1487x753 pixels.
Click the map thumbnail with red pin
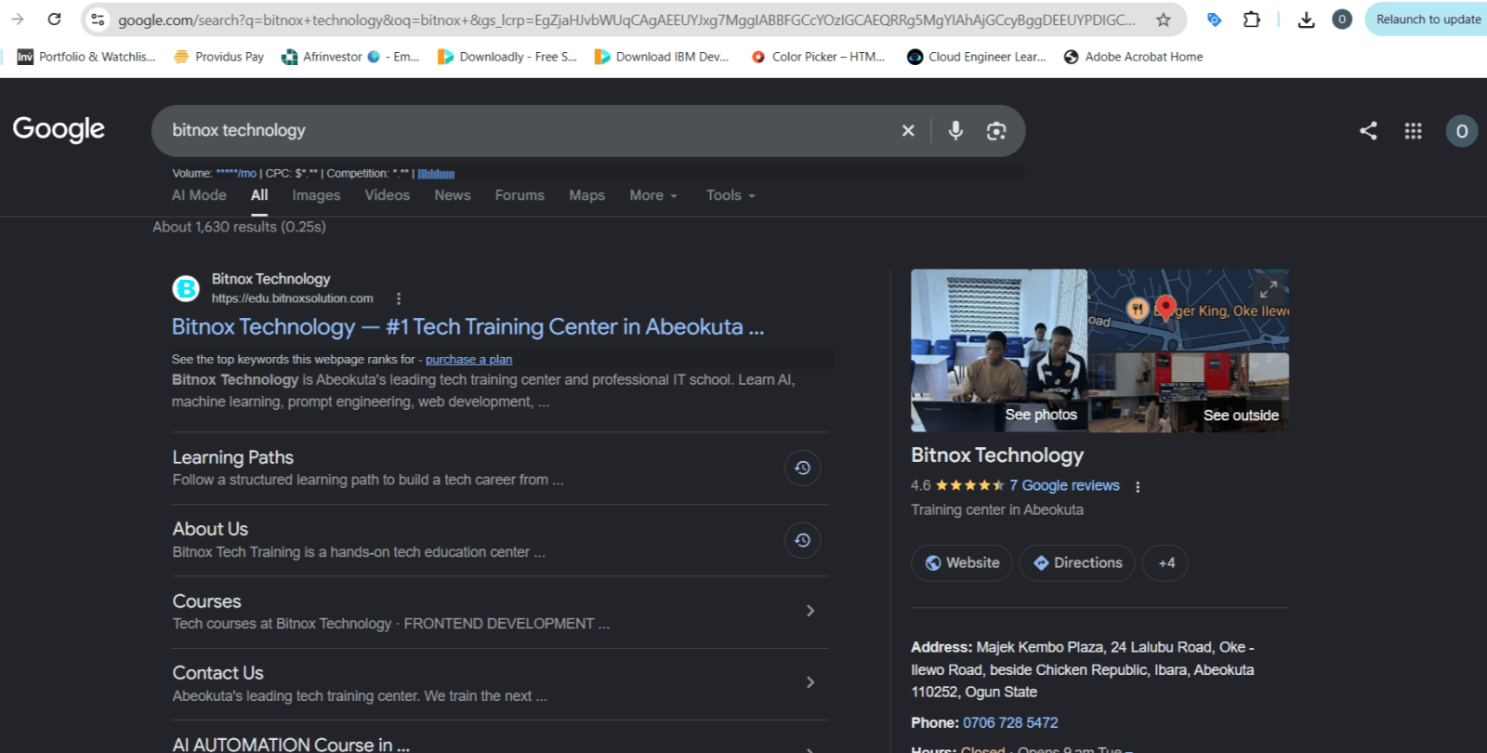tap(1189, 310)
